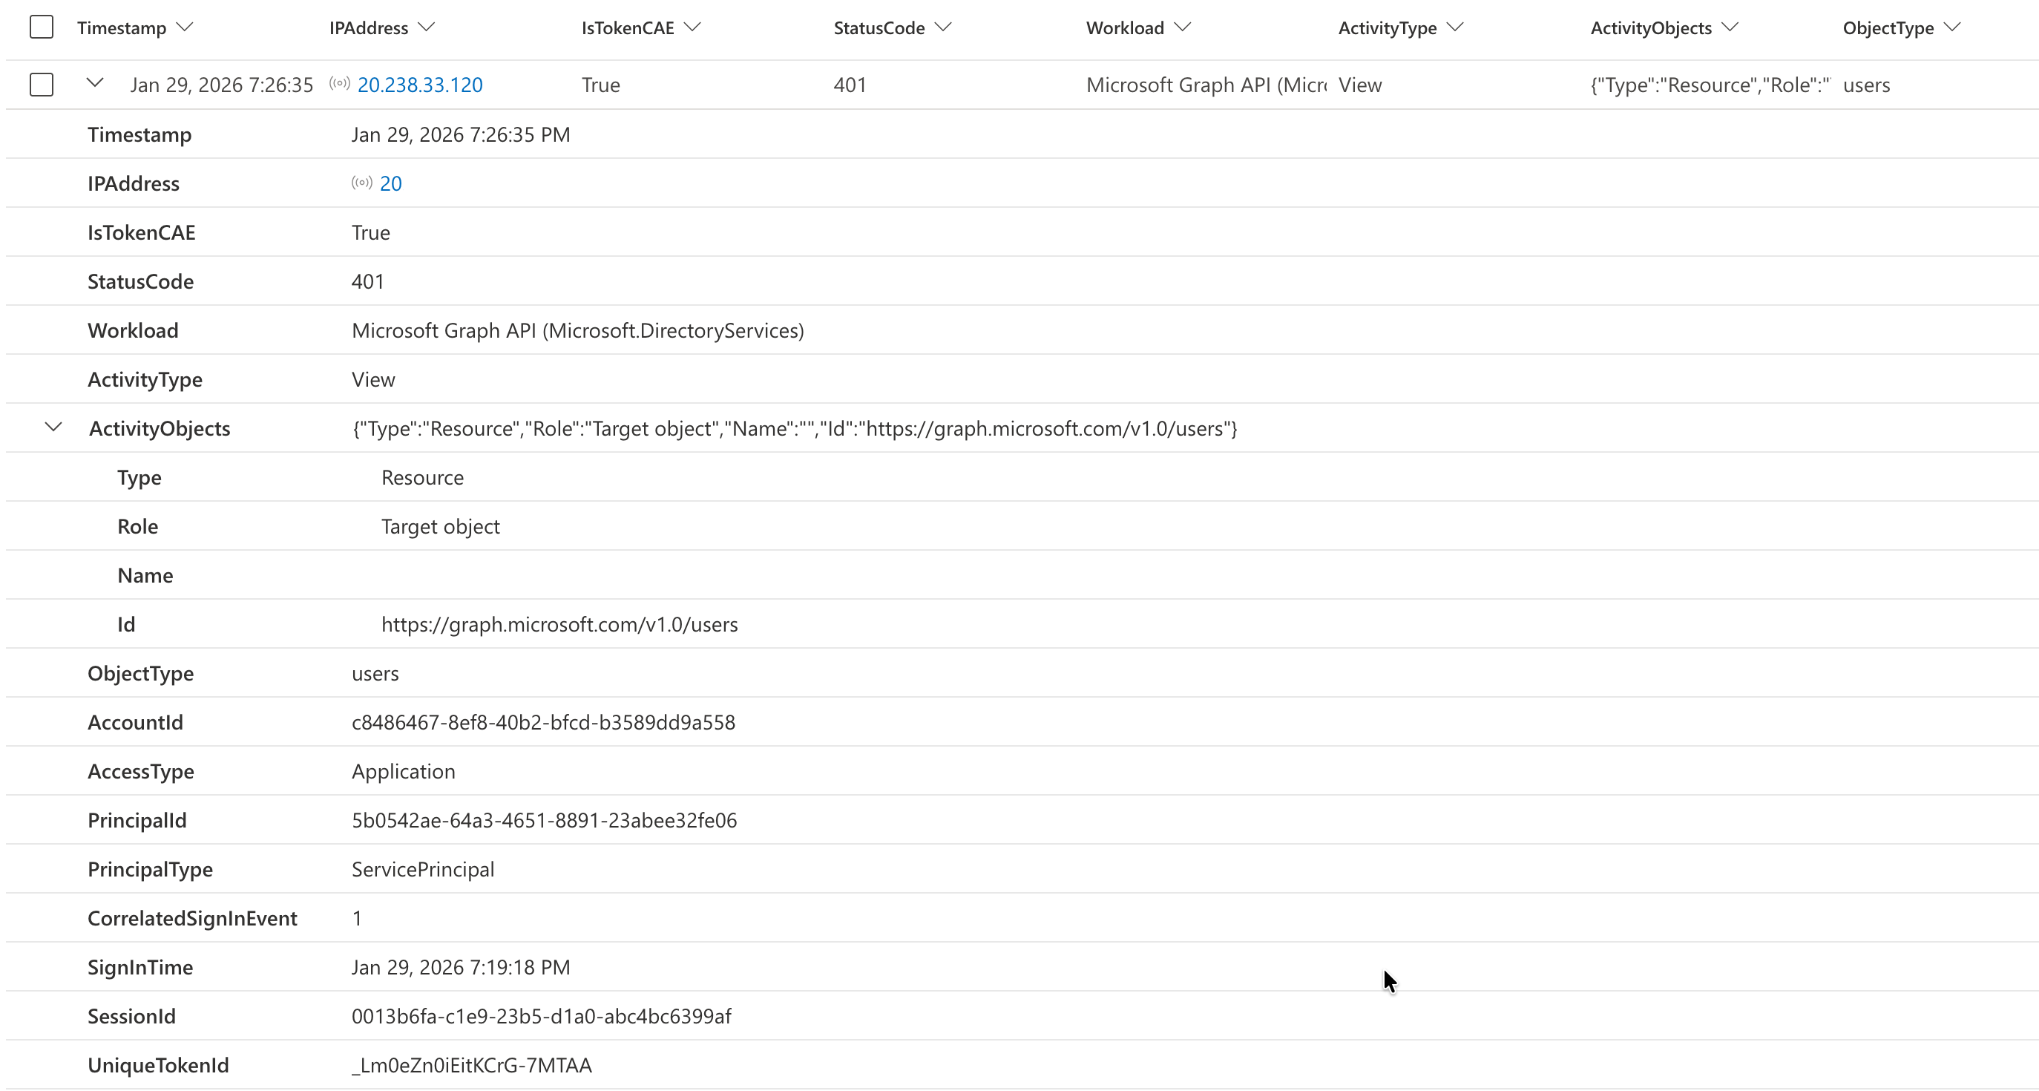
Task: Click the graph.microsoft.com users Id value
Action: tap(559, 625)
